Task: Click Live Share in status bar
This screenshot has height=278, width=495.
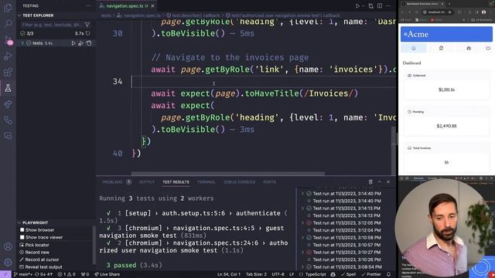Action: click(107, 275)
